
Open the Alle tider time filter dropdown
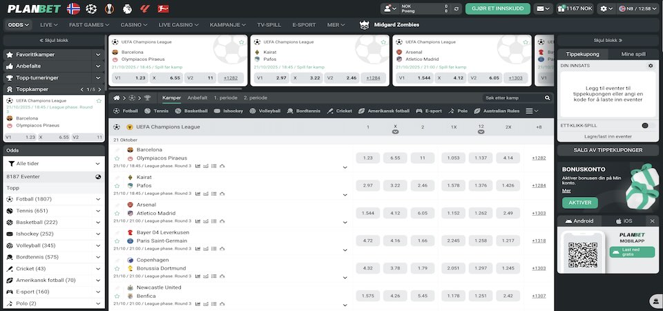[54, 164]
